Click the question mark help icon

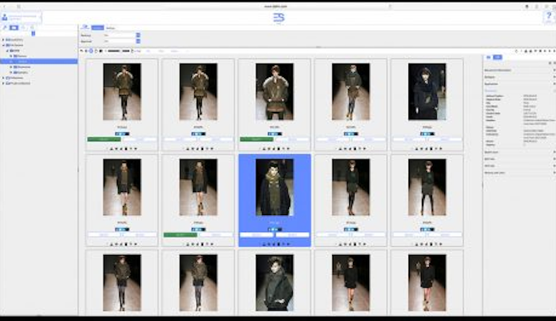click(x=549, y=16)
